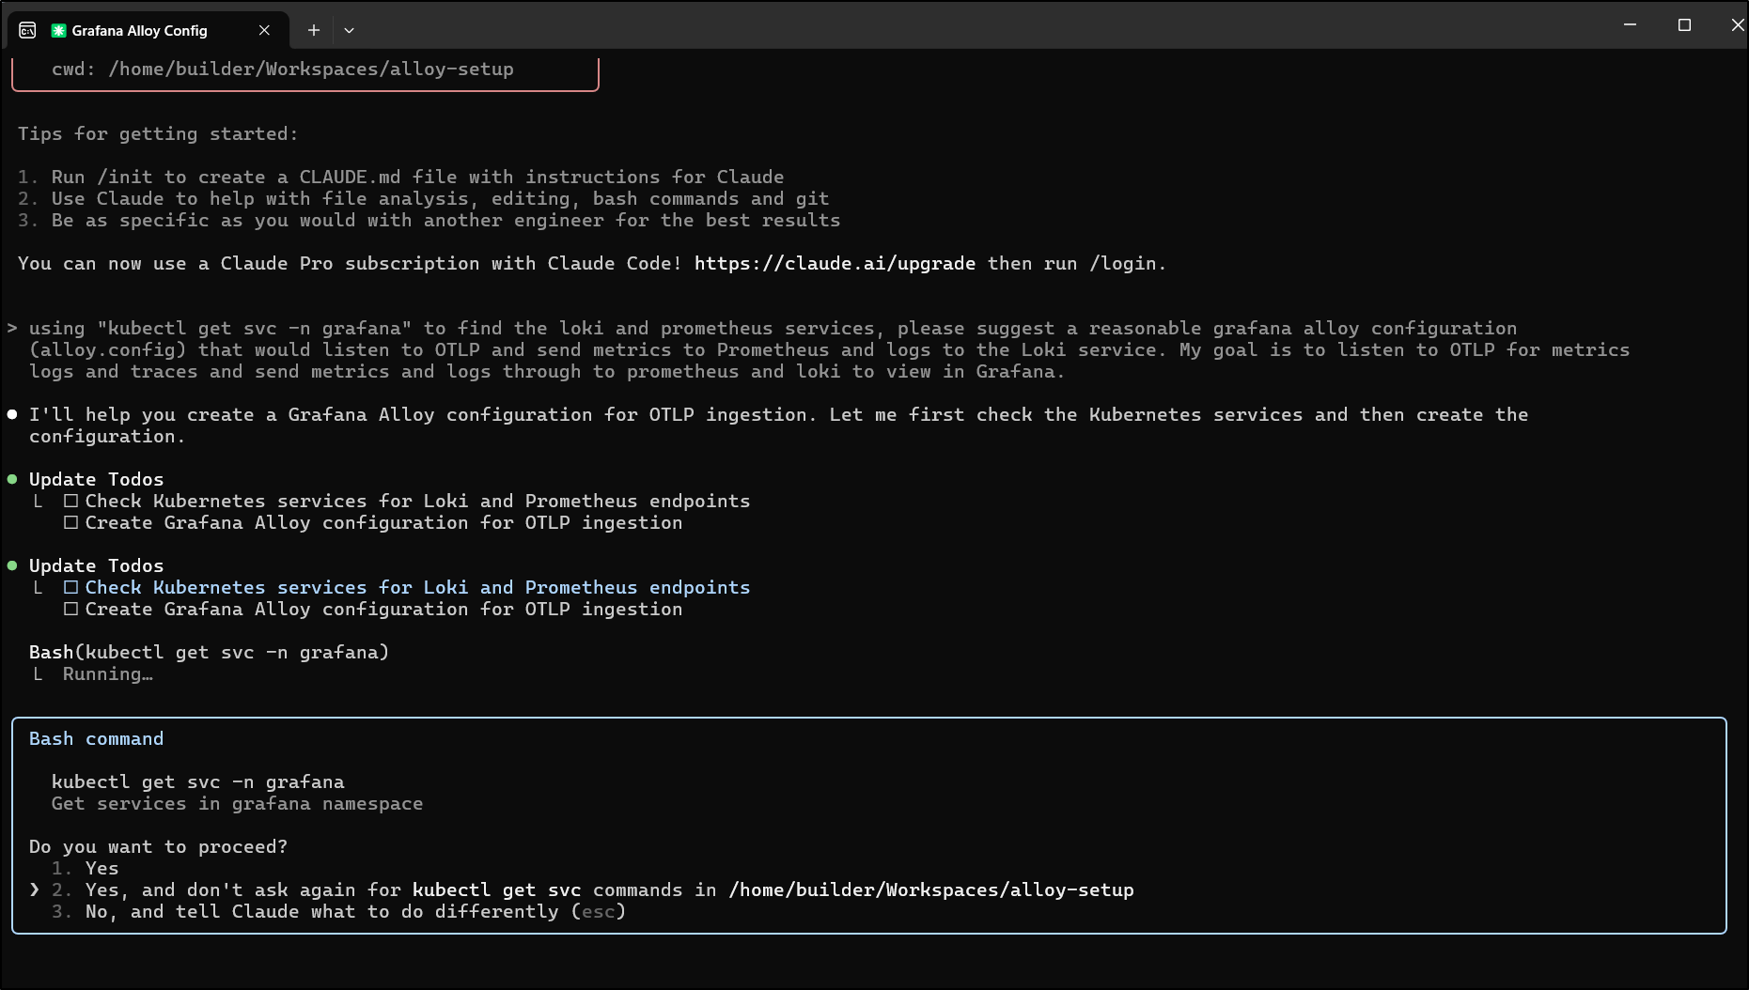Open the claude.ai/upgrade link
This screenshot has height=990, width=1749.
tap(835, 264)
